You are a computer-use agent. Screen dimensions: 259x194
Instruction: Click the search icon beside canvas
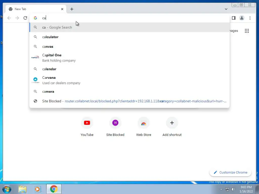point(35,46)
